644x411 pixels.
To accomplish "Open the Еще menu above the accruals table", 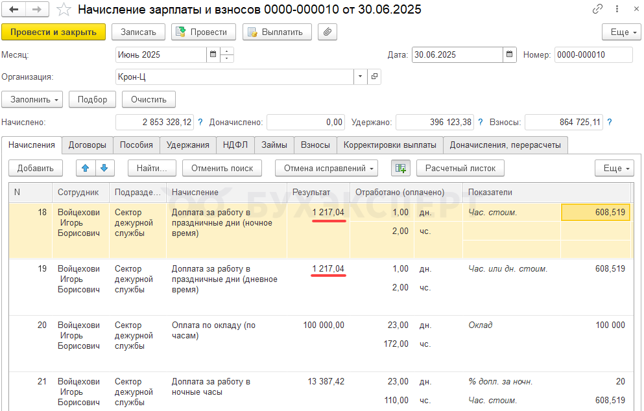I will point(614,168).
